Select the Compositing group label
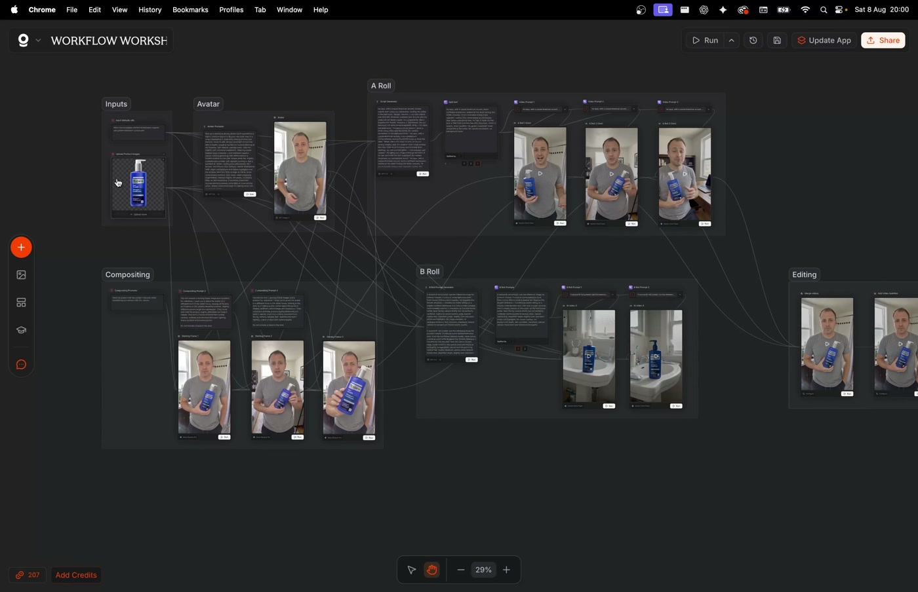Image resolution: width=918 pixels, height=592 pixels. (x=128, y=274)
